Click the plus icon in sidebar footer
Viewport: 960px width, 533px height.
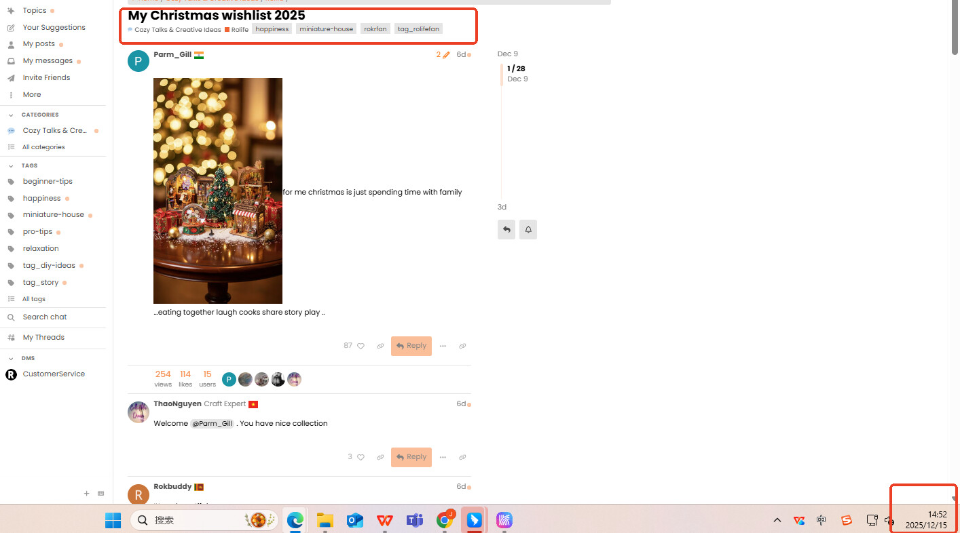[x=86, y=494]
